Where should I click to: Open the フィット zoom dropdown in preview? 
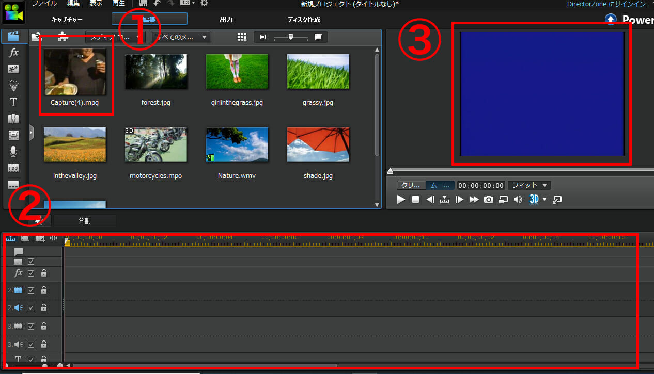point(529,185)
